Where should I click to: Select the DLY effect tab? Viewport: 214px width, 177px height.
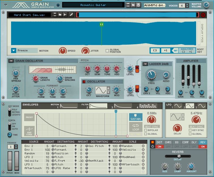click(194, 142)
